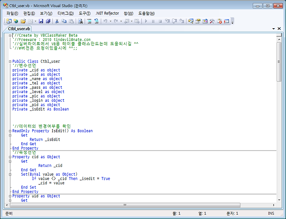Open the 파일(F) menu
The height and width of the screenshot is (219, 286).
tap(12, 14)
